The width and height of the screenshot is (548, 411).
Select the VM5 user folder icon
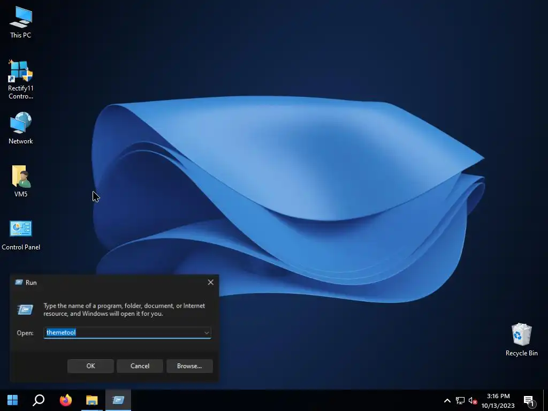pyautogui.click(x=21, y=181)
